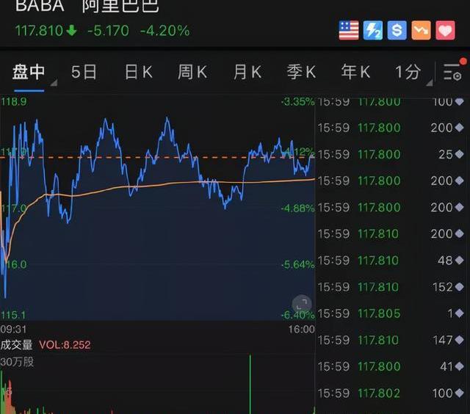Tap the -5.170 price change
The width and height of the screenshot is (470, 414).
tap(108, 31)
